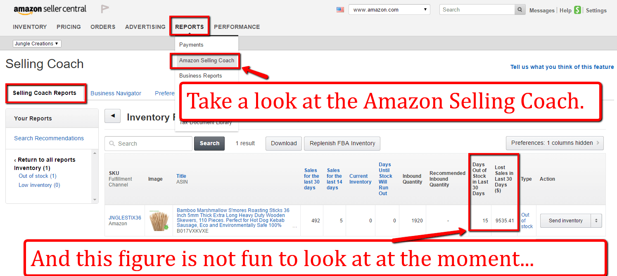
Task: Click the Your Reports sidebar heading
Action: tap(33, 118)
